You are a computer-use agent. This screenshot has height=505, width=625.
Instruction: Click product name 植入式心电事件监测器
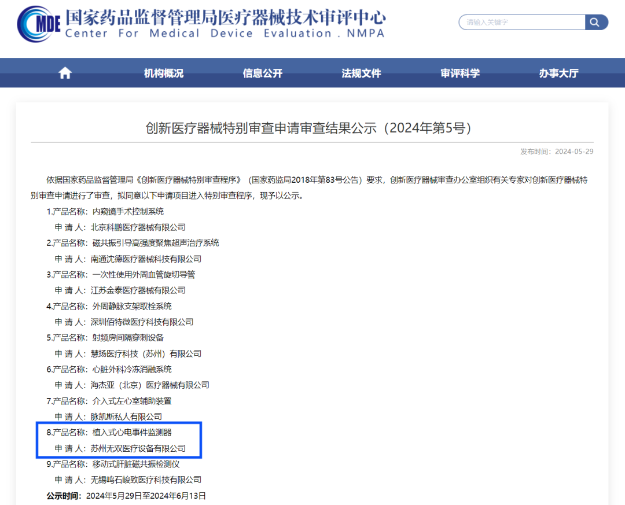(132, 432)
